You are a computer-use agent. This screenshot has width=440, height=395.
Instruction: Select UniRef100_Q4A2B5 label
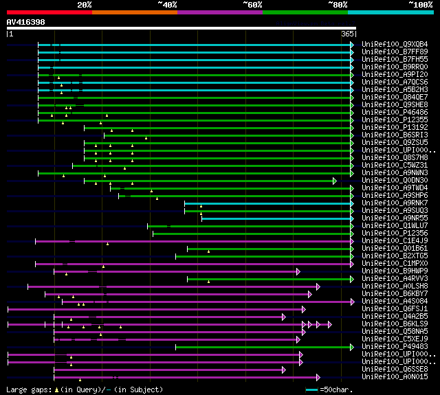coord(395,317)
